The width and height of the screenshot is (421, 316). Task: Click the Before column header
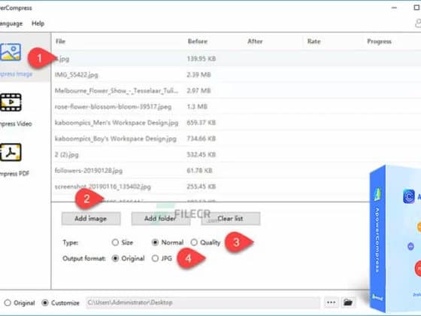(198, 41)
